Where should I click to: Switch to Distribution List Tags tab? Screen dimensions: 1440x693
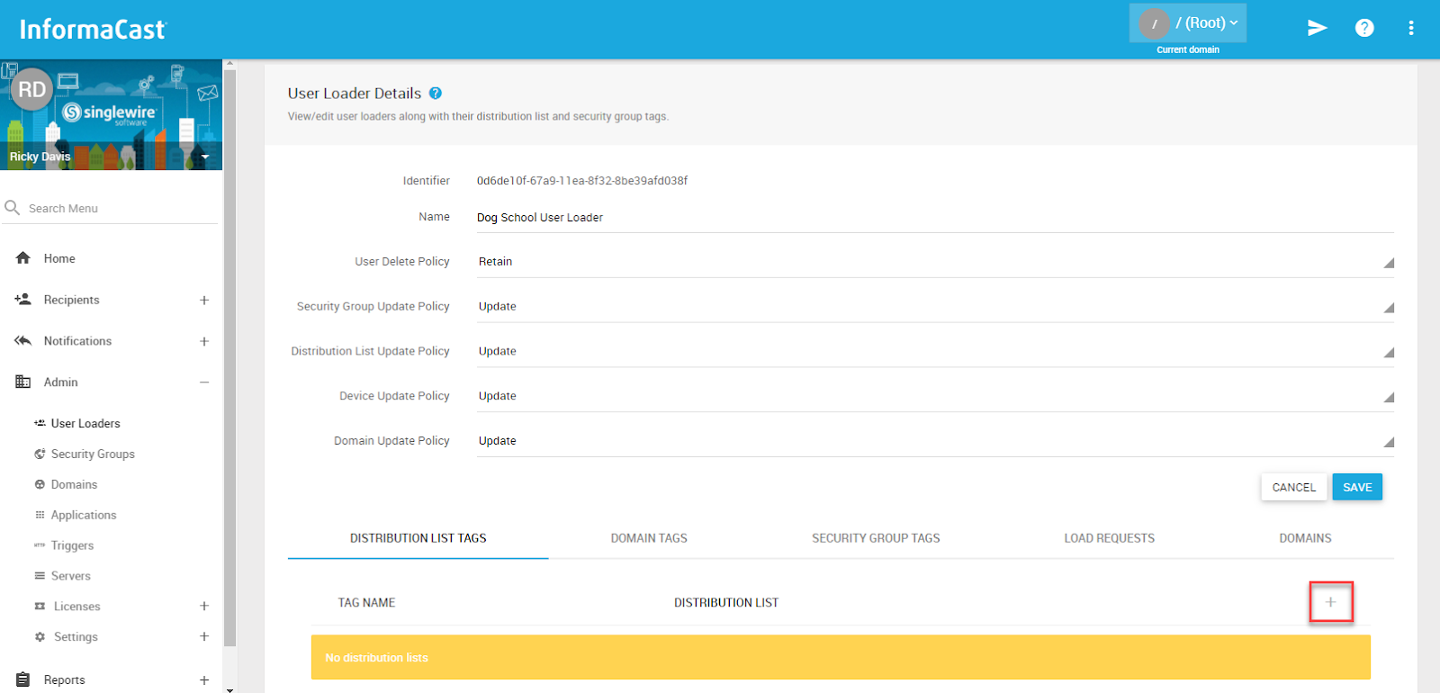point(418,538)
